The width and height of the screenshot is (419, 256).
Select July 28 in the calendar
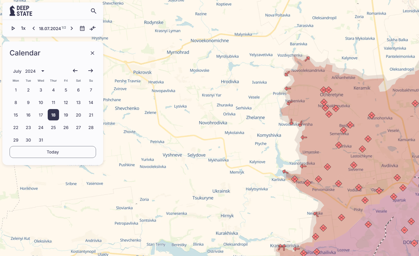coord(91,128)
